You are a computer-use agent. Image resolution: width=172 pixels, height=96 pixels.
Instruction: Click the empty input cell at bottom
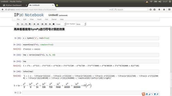pos(90,93)
